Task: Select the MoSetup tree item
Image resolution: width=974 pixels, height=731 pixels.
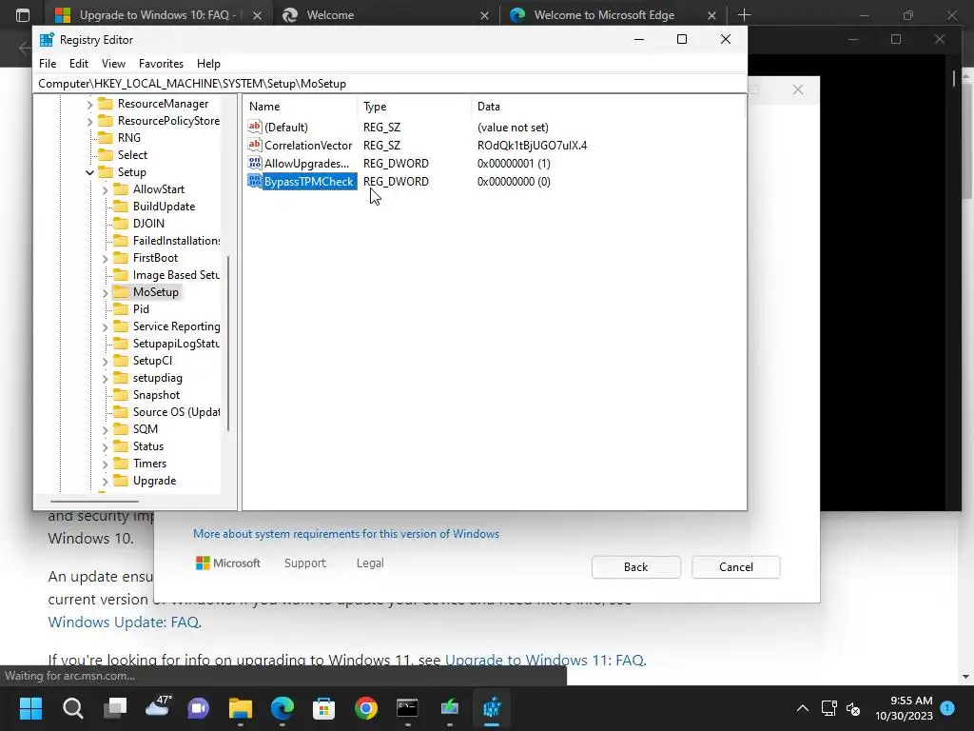Action: click(155, 292)
